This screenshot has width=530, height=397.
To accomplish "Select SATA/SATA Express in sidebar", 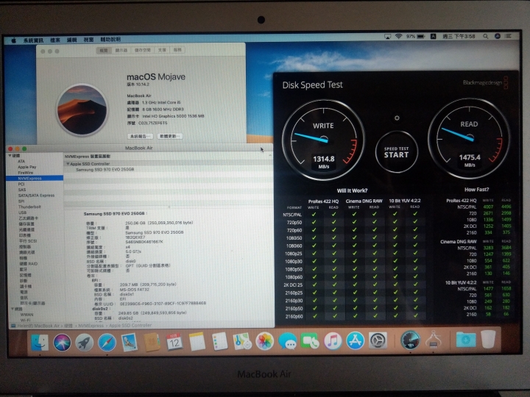I will [x=36, y=196].
